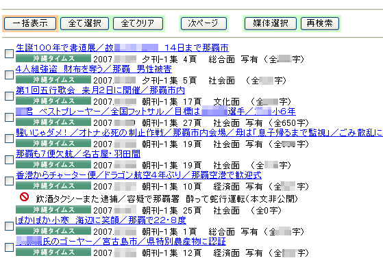Screen dimensions: 383x258
Task: Click the 全て選択 button
Action: tap(84, 23)
